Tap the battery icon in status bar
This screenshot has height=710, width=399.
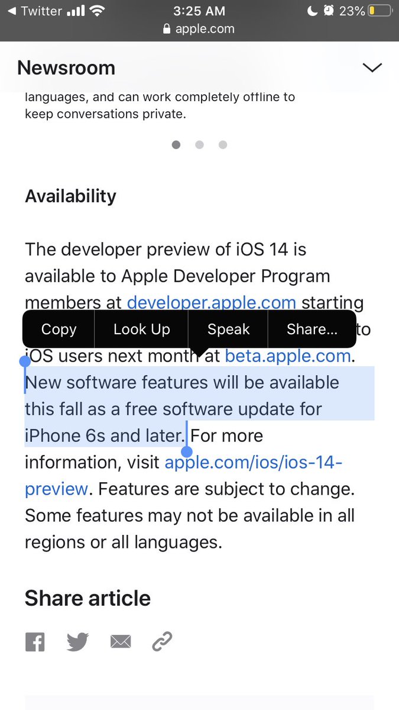378,11
